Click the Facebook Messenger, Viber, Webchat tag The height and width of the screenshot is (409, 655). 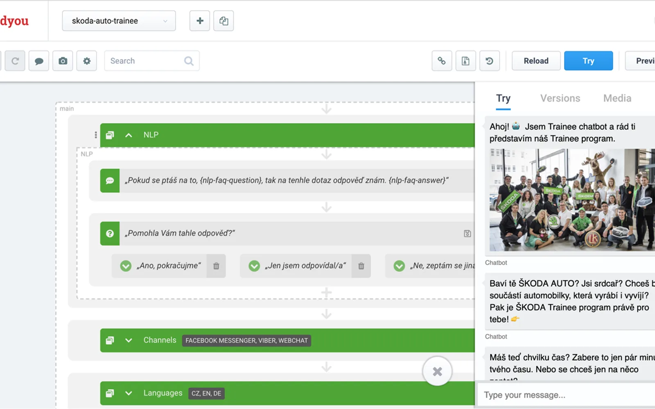[x=246, y=340]
